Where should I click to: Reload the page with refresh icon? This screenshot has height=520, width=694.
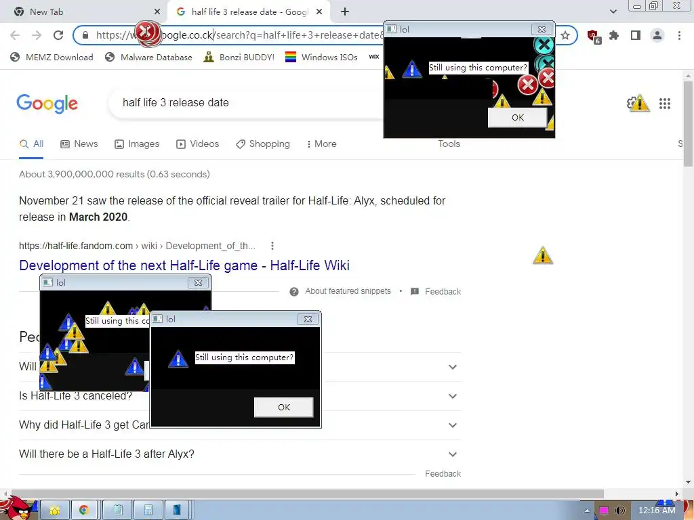click(x=58, y=35)
